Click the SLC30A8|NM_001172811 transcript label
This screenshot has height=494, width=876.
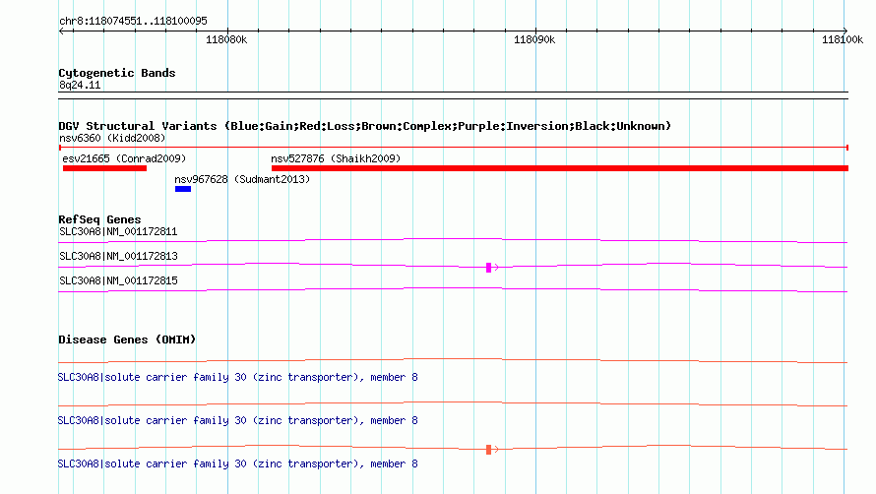118,231
